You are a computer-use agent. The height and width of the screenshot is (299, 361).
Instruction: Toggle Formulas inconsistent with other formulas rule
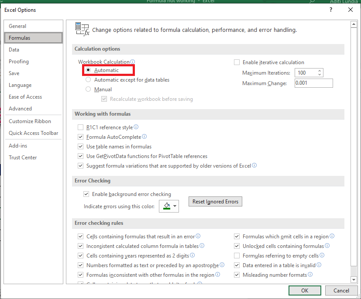click(81, 275)
